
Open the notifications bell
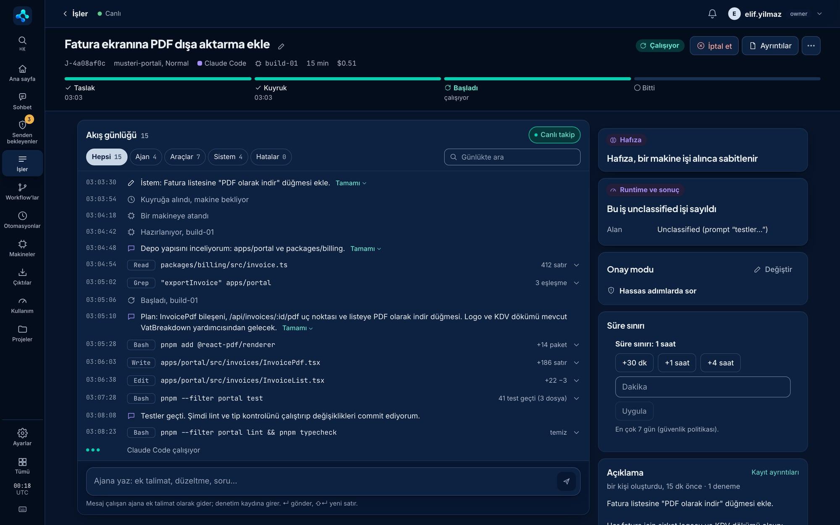pos(712,14)
